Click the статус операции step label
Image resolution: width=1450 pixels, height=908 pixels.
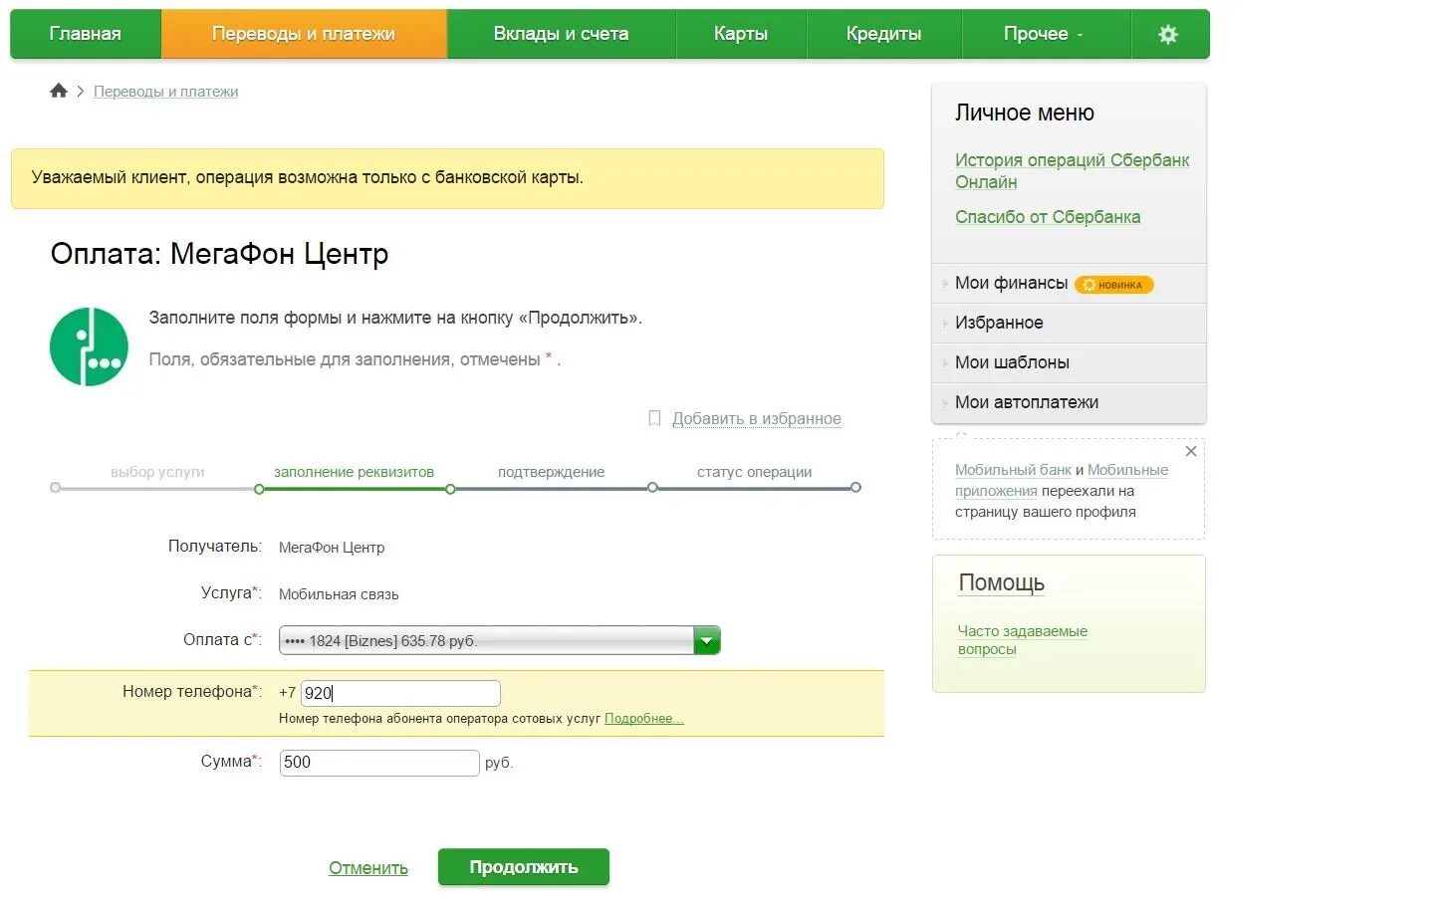pyautogui.click(x=754, y=472)
